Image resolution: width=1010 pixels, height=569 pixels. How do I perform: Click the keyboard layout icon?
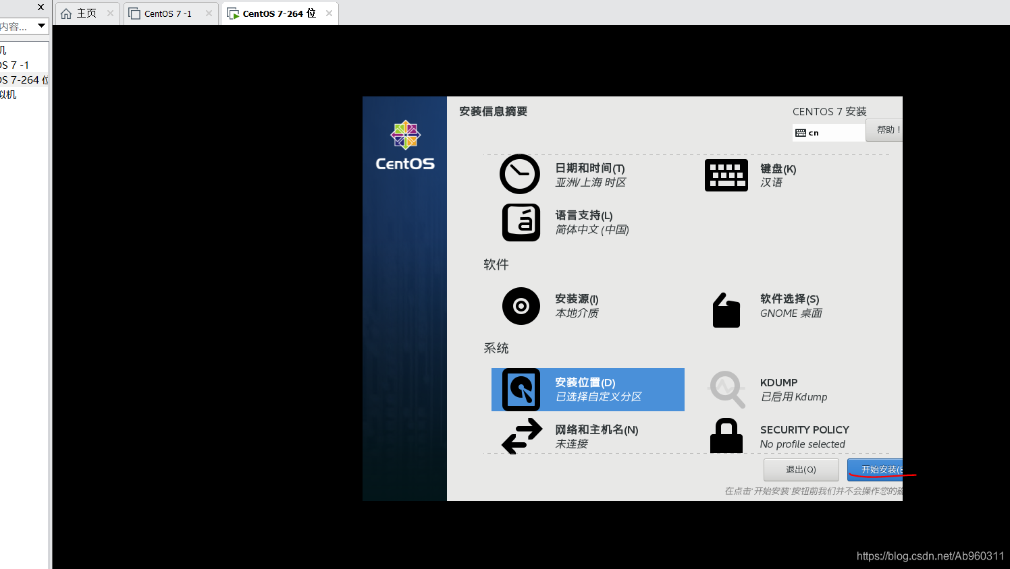coord(726,175)
